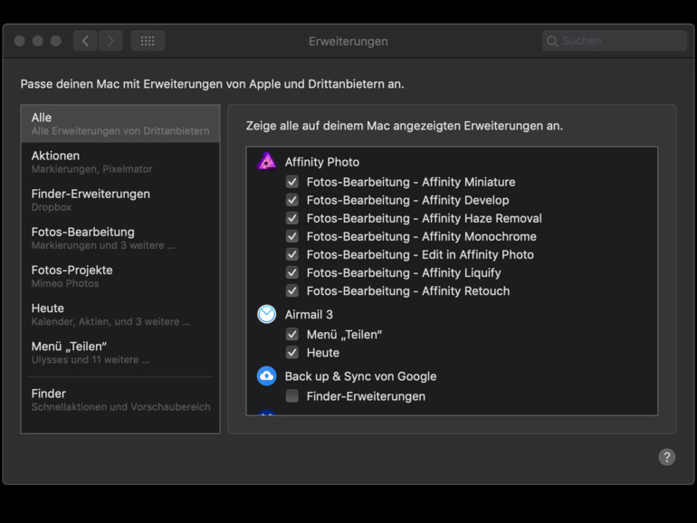Toggle Affinity Monochrome checkbox
The width and height of the screenshot is (697, 523).
coord(292,236)
